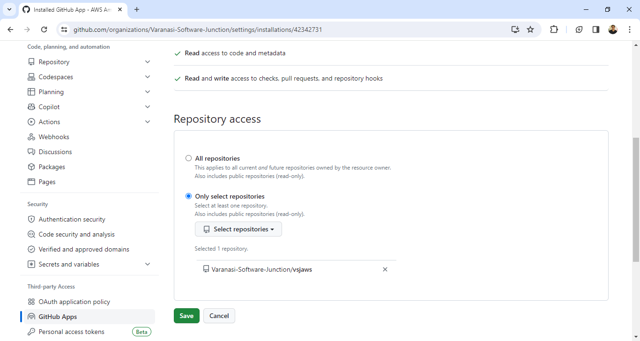Click the Personal access tokens key icon
The width and height of the screenshot is (640, 341).
tap(31, 332)
